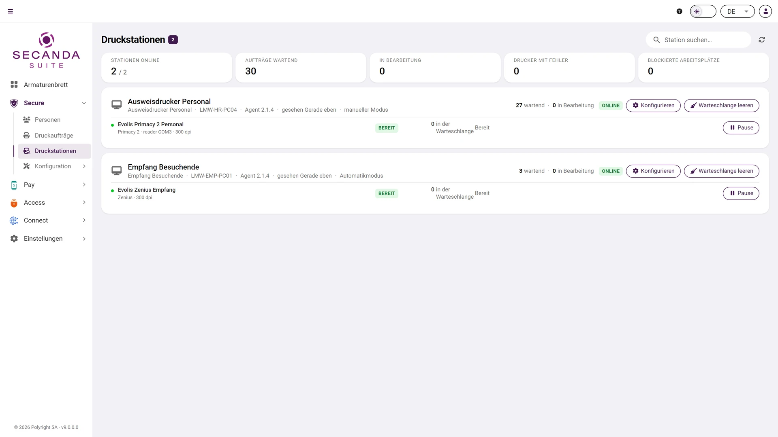Click the Secanda Suite logo

click(46, 50)
